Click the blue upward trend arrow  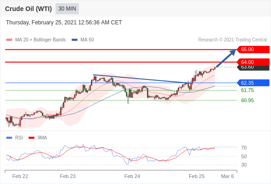(226, 58)
